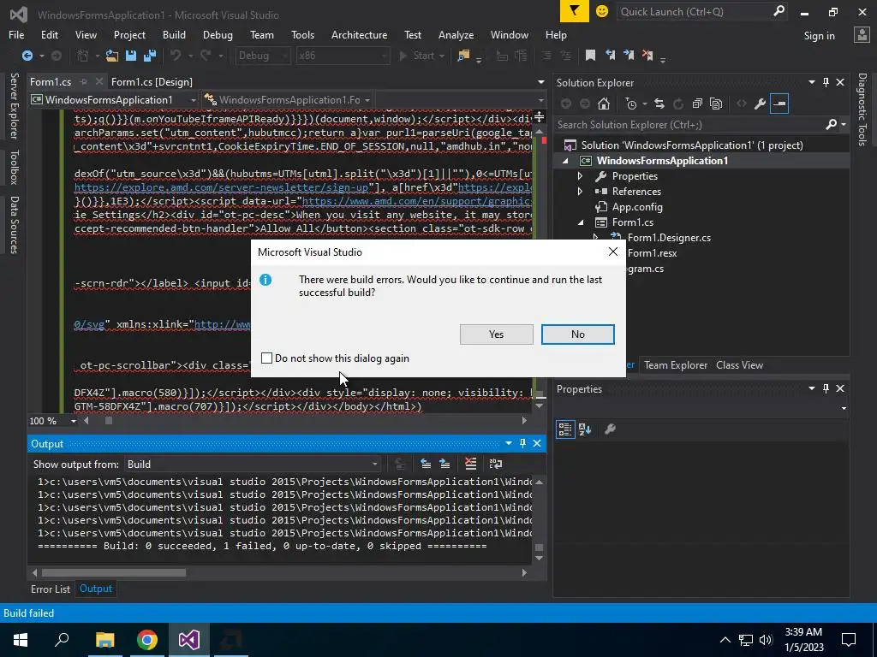Click Yes to run last successful build

coord(496,334)
